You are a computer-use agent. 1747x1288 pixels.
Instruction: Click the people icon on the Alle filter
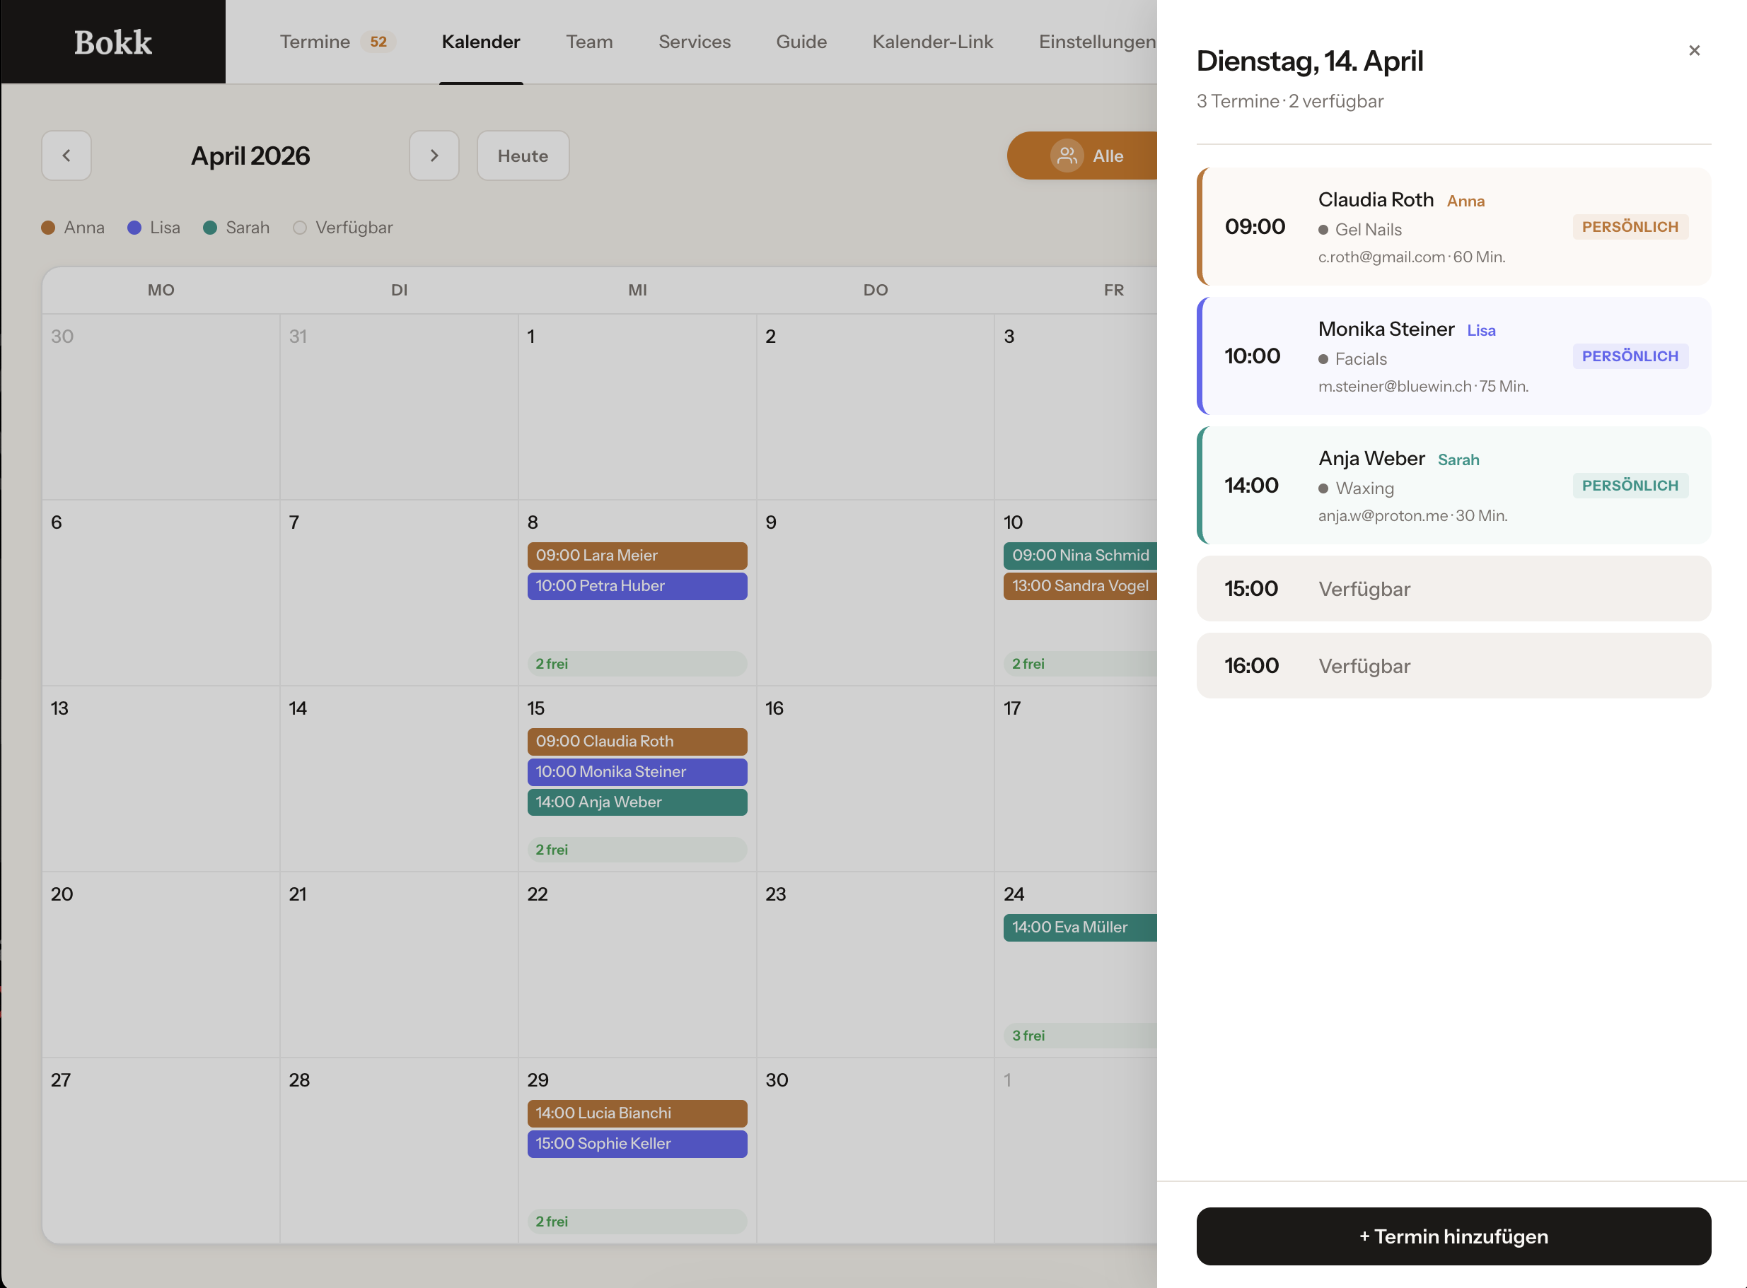[1068, 155]
